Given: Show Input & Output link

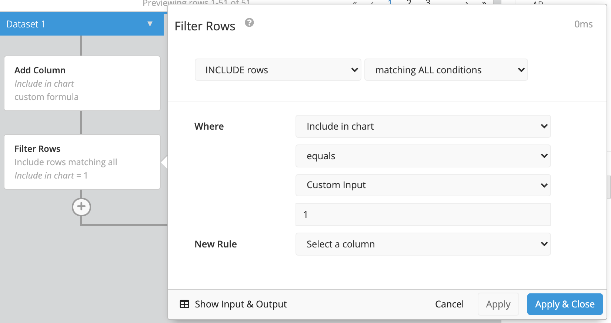Looking at the screenshot, I should (x=241, y=304).
